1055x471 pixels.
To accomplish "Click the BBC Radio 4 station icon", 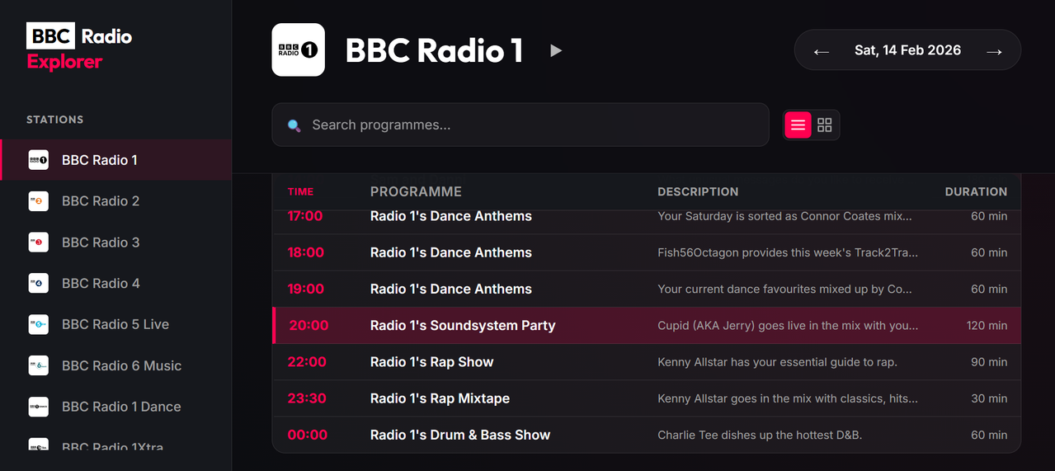I will pos(39,283).
